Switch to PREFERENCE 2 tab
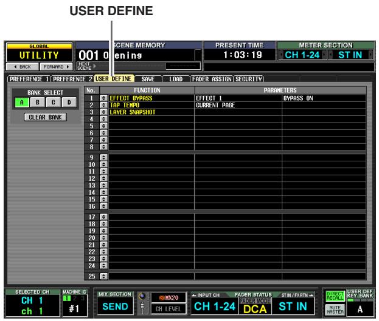The width and height of the screenshot is (379, 321). click(x=72, y=79)
